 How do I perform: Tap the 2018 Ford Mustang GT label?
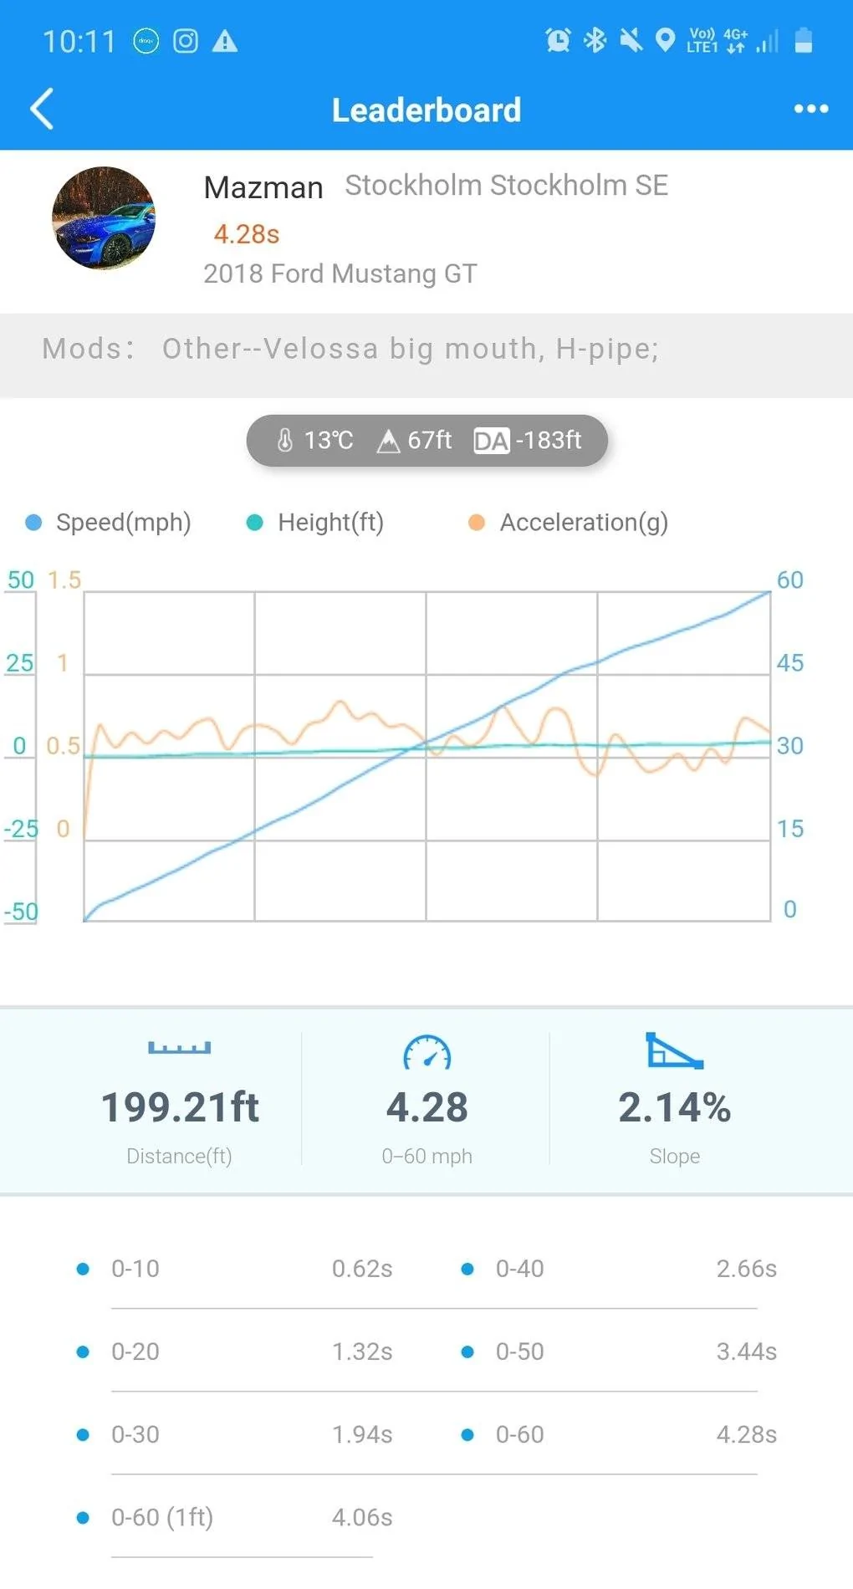click(x=340, y=273)
